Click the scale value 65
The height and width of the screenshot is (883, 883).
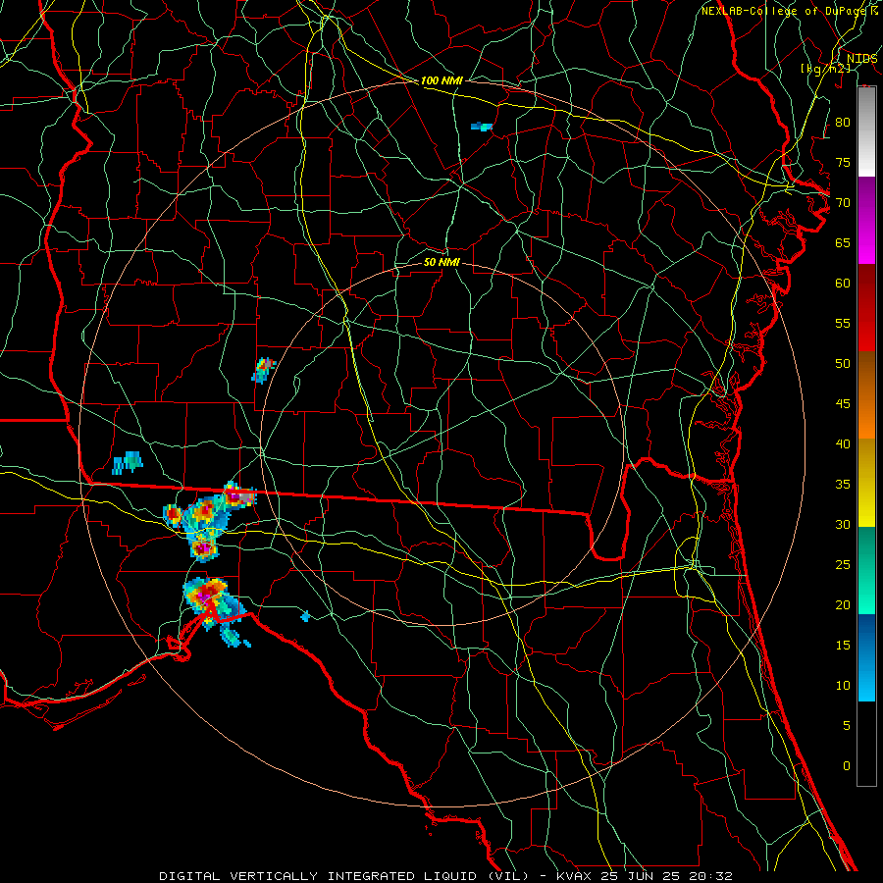[x=843, y=242]
